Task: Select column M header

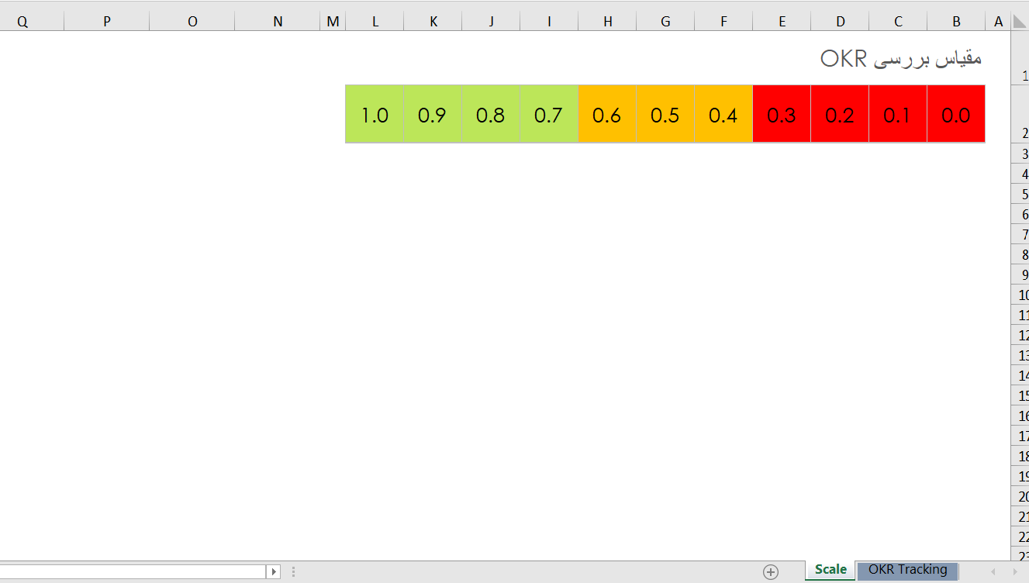Action: (x=333, y=22)
